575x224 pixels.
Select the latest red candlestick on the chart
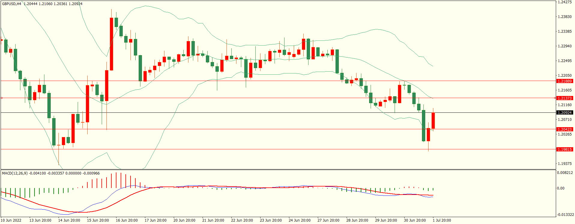click(x=433, y=121)
